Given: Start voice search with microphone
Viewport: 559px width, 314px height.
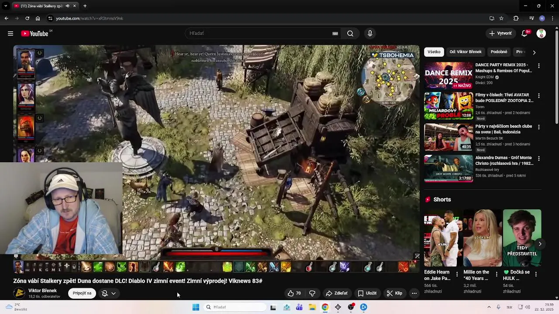Looking at the screenshot, I should [370, 34].
